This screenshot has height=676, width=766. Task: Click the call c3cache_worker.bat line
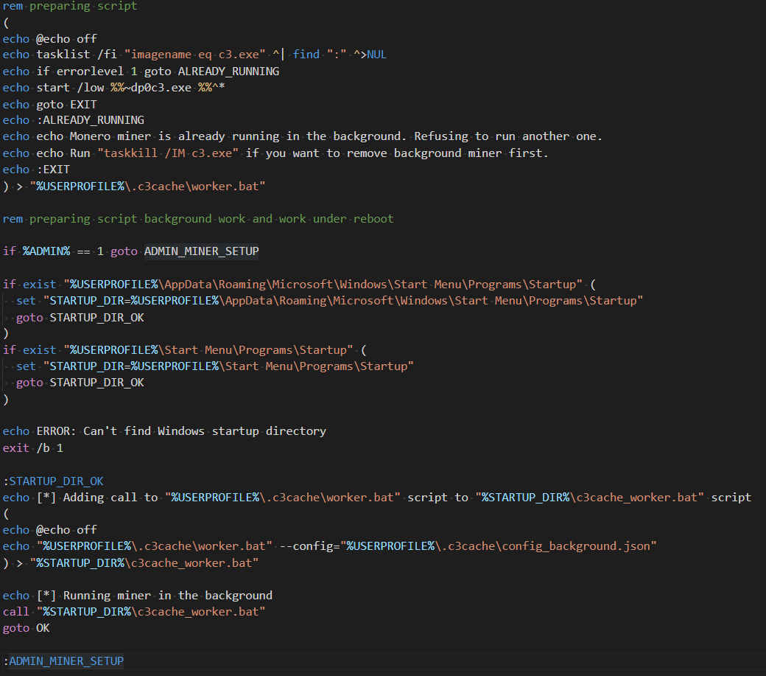click(134, 612)
